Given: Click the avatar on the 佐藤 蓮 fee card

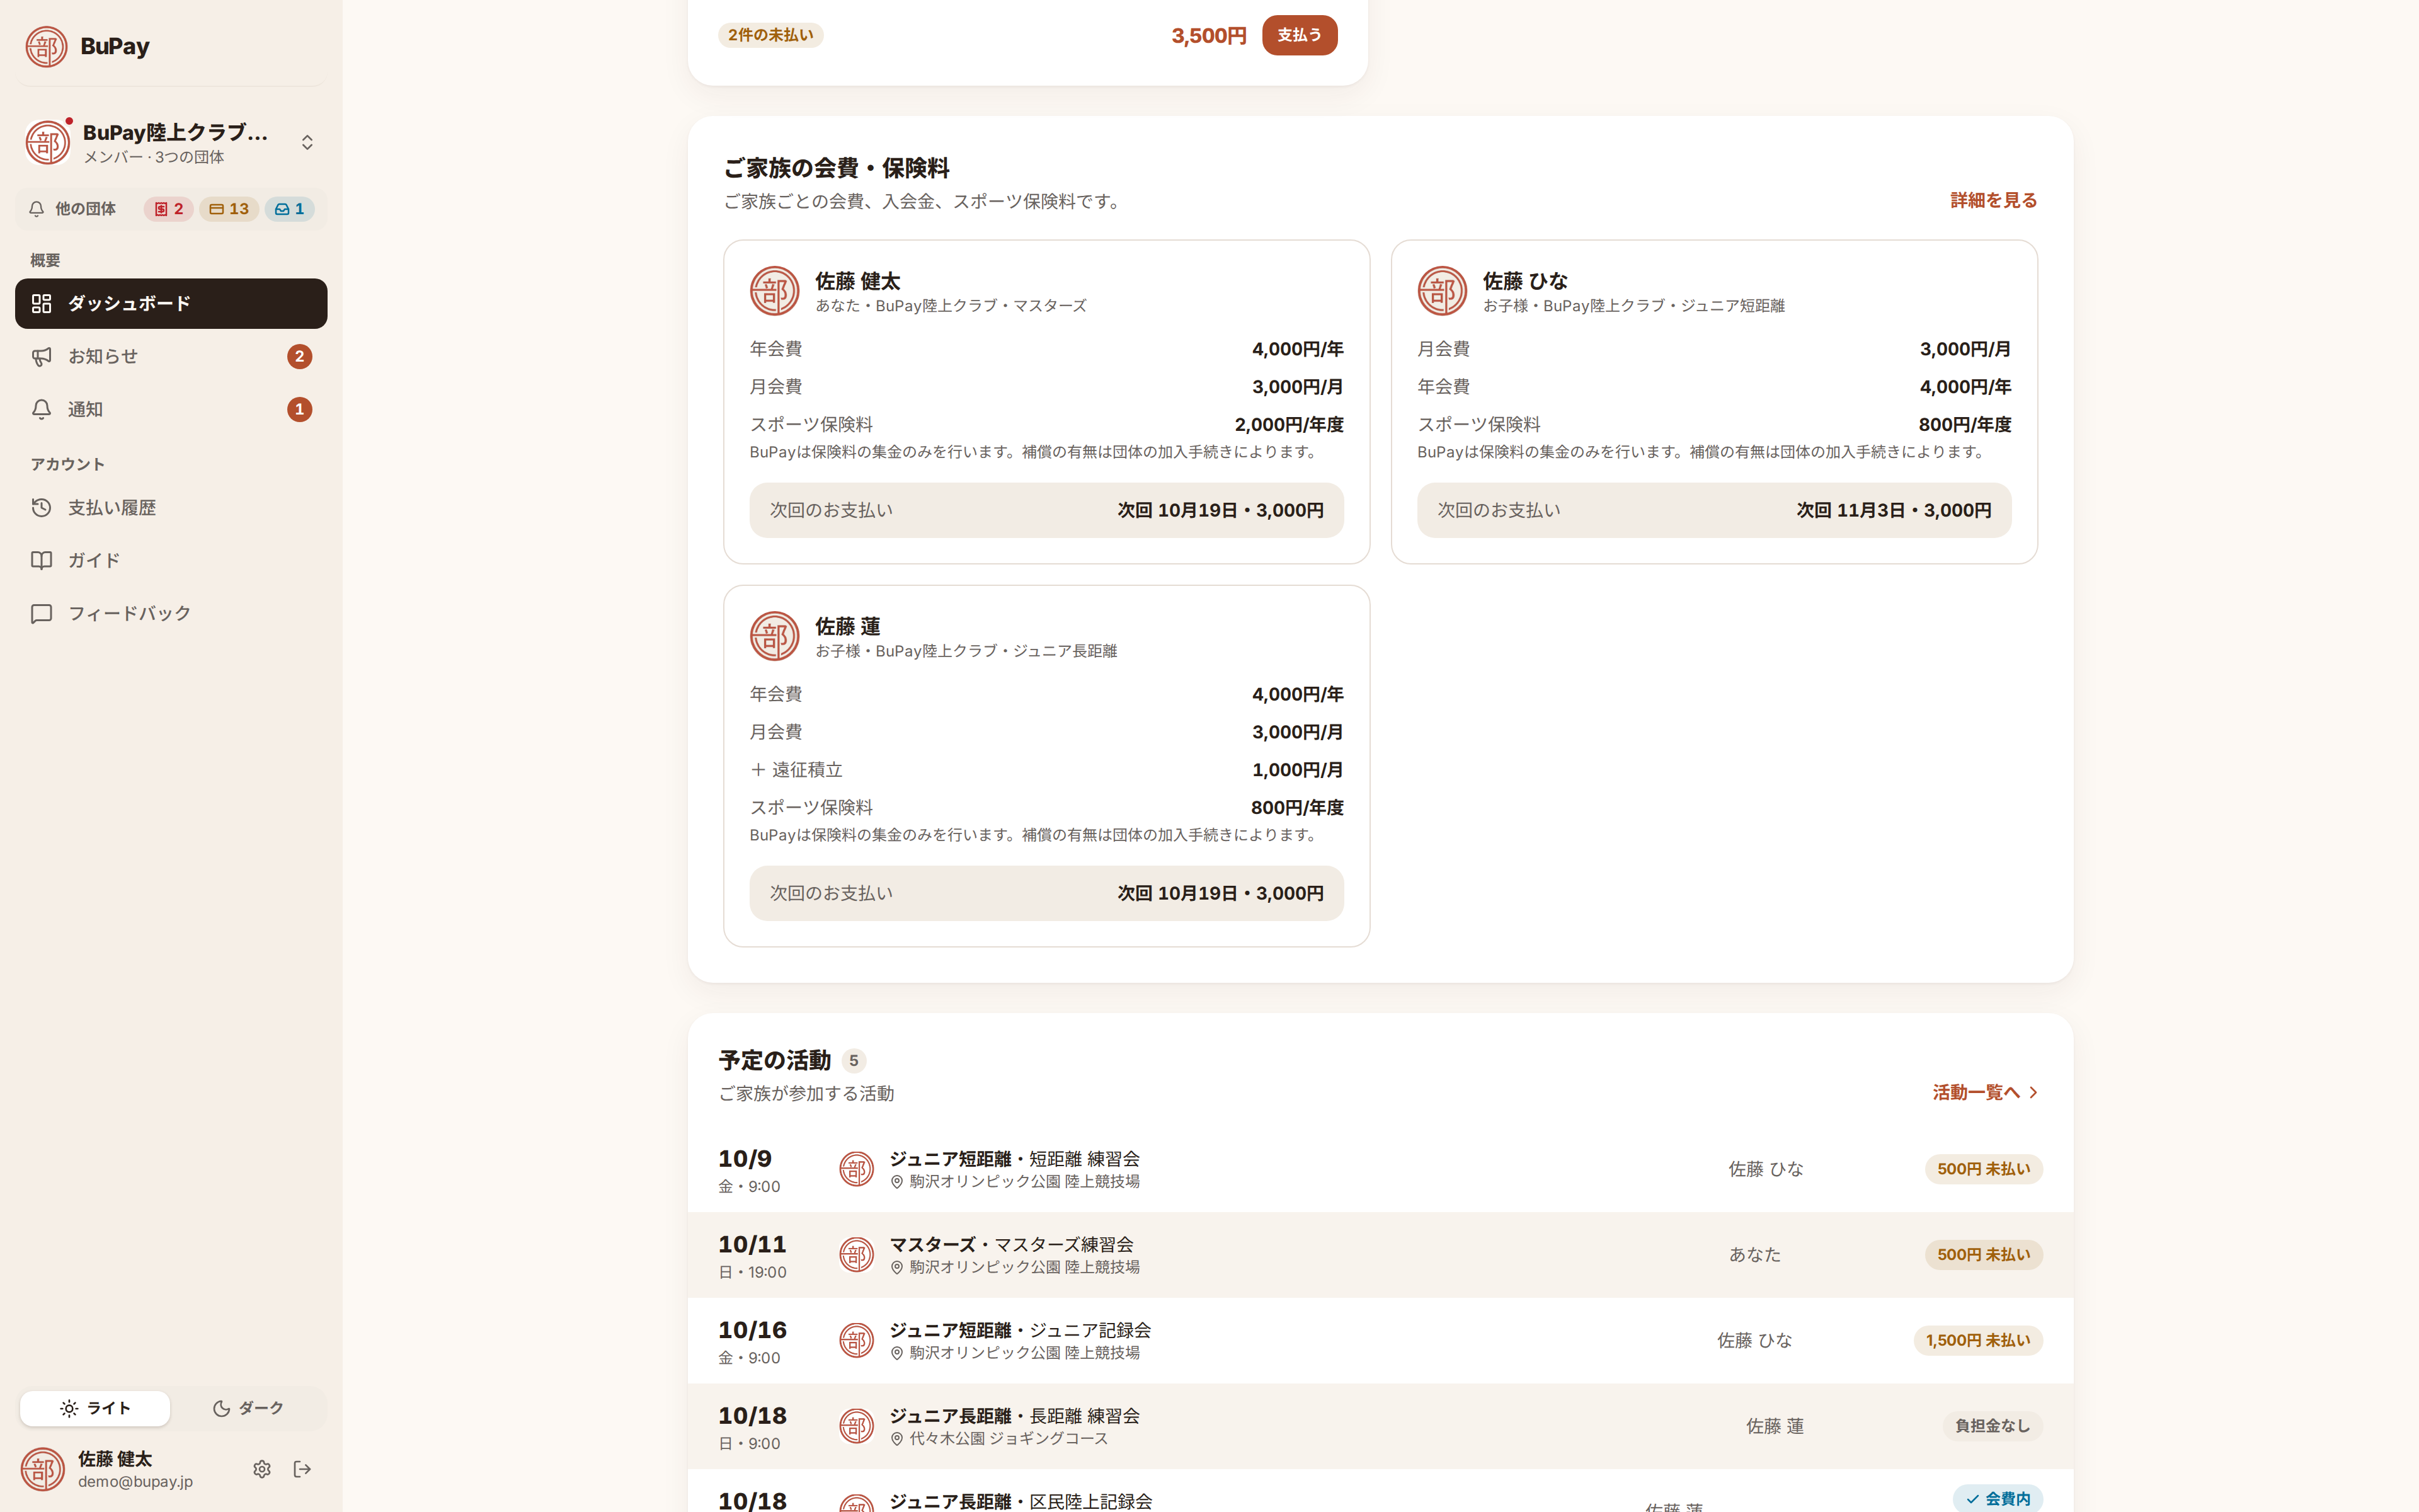Looking at the screenshot, I should (x=775, y=636).
